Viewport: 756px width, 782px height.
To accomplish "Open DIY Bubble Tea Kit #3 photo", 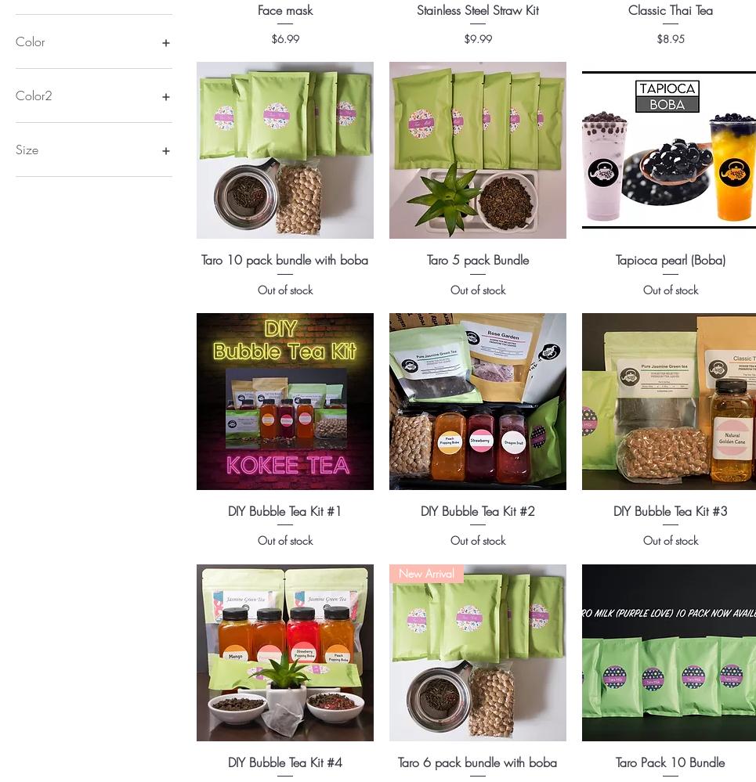I will click(x=669, y=402).
